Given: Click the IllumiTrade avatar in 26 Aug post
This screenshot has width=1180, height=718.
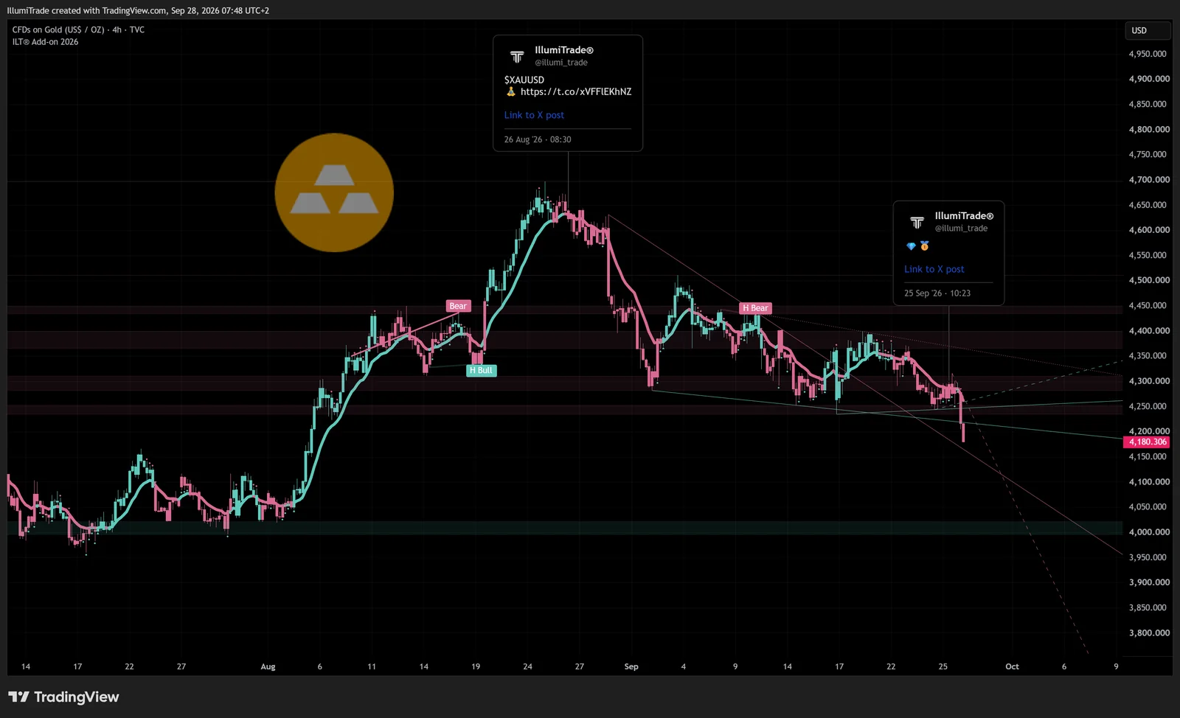Looking at the screenshot, I should 517,56.
